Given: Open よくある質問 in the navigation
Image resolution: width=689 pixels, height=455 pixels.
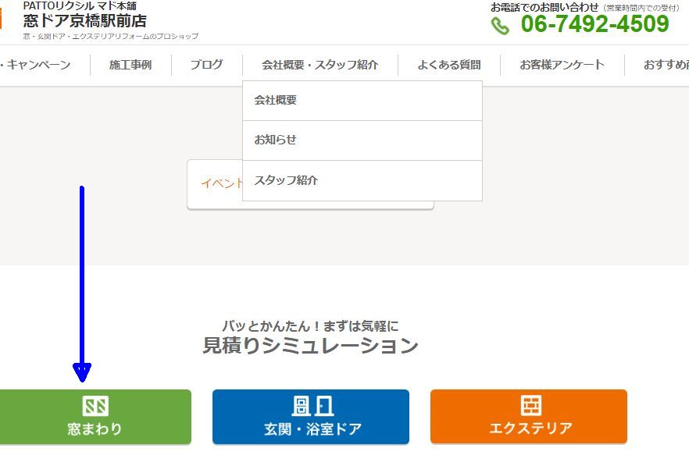Looking at the screenshot, I should coord(449,65).
